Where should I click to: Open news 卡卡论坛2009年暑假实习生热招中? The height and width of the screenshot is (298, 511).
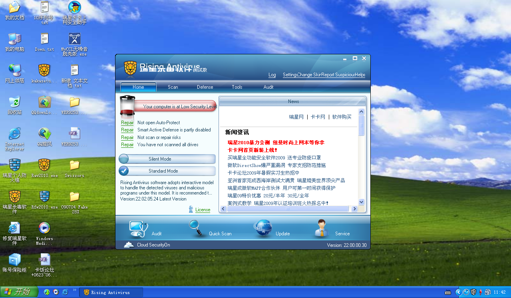click(263, 173)
